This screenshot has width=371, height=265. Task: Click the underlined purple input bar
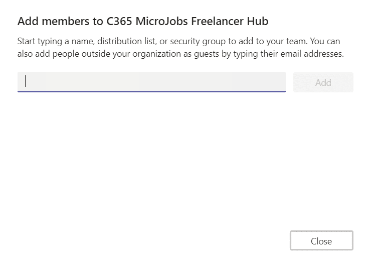coord(151,82)
